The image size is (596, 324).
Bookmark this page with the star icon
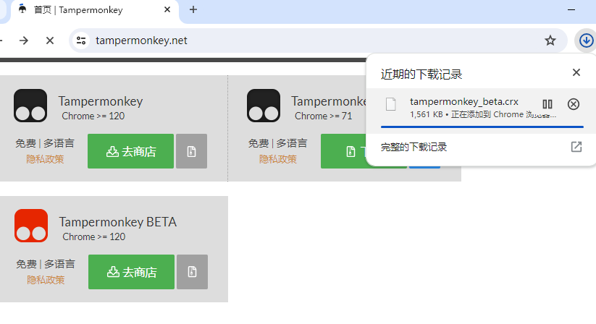tap(550, 40)
